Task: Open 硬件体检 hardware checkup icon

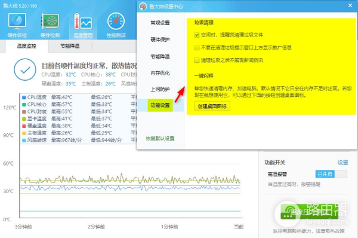Action: [17, 25]
